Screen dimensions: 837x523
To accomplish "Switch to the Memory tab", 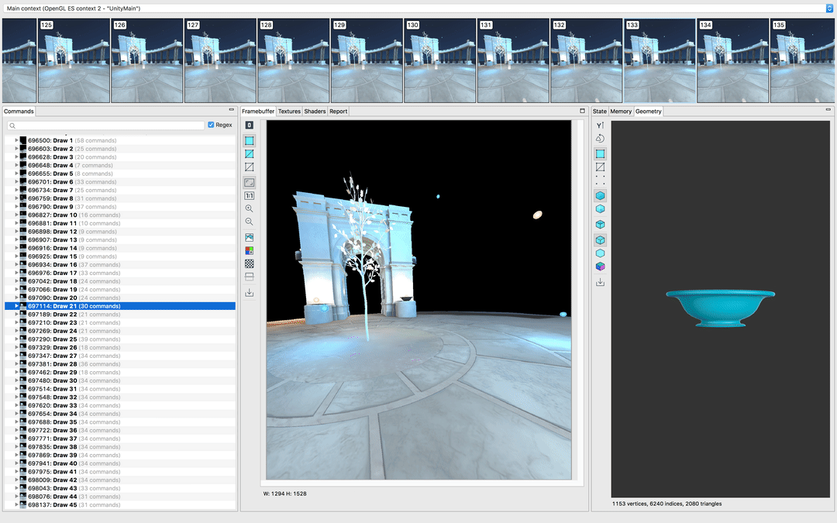I will [621, 112].
